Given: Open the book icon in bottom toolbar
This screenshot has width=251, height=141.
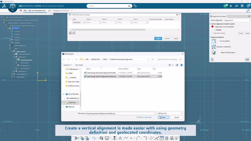Looking at the screenshot, I should coord(107,138).
